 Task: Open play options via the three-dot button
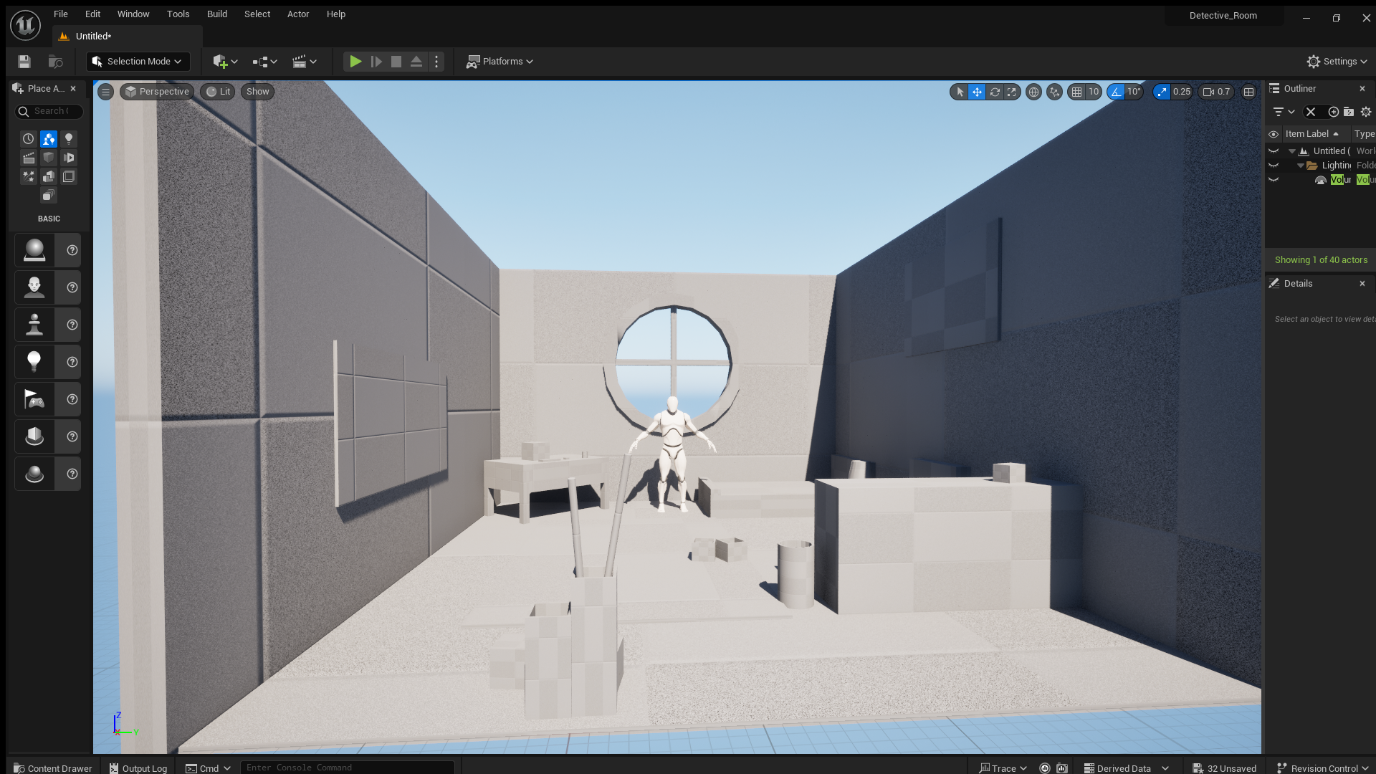[436, 62]
